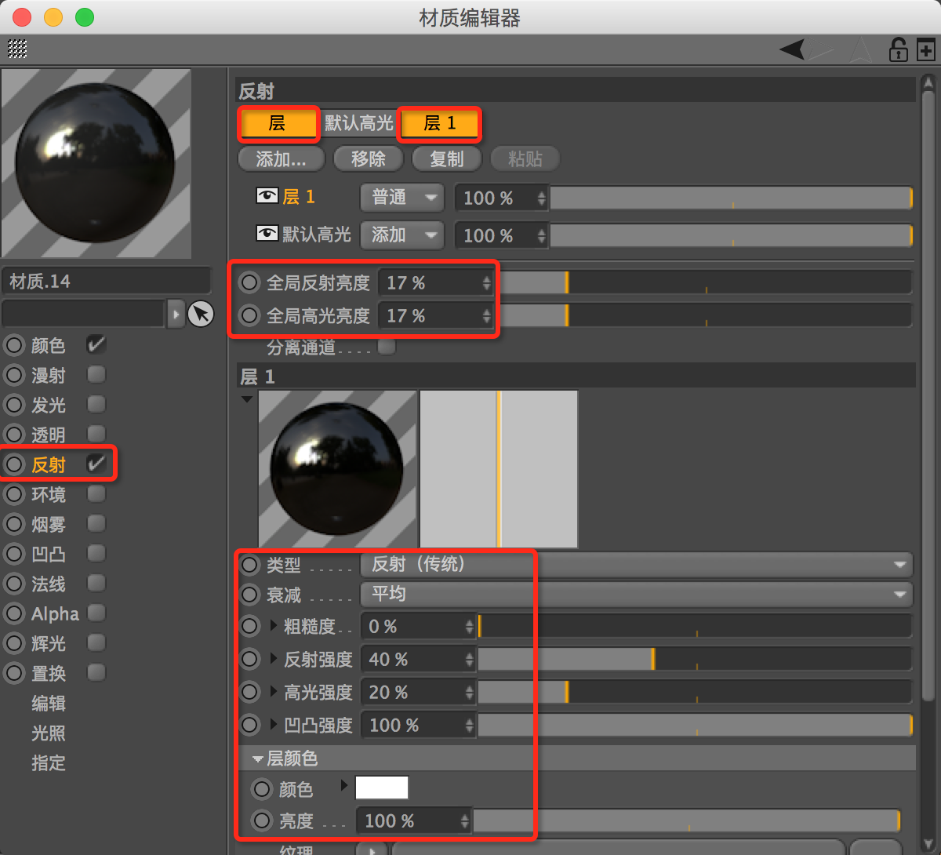The width and height of the screenshot is (941, 855).
Task: Enable the 凹凸 channel checkbox
Action: (x=96, y=553)
